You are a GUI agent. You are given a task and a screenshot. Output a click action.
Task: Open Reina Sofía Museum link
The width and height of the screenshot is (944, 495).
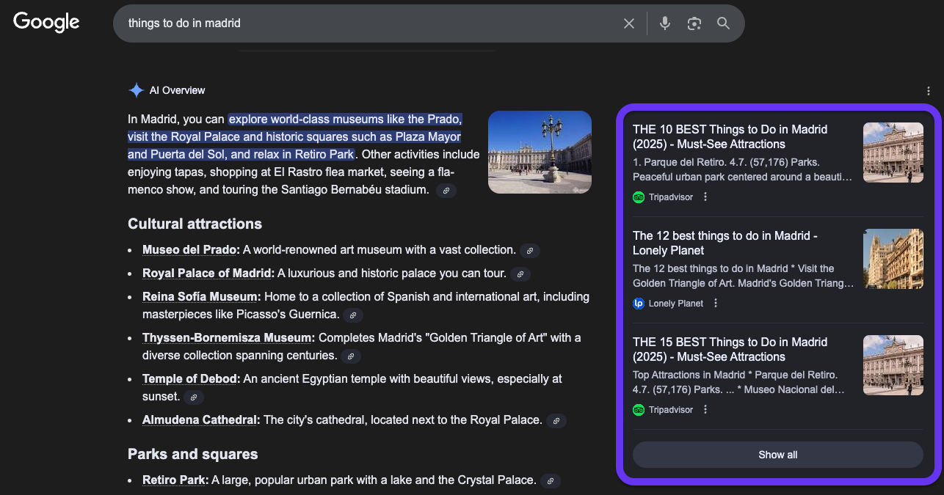[x=201, y=297]
